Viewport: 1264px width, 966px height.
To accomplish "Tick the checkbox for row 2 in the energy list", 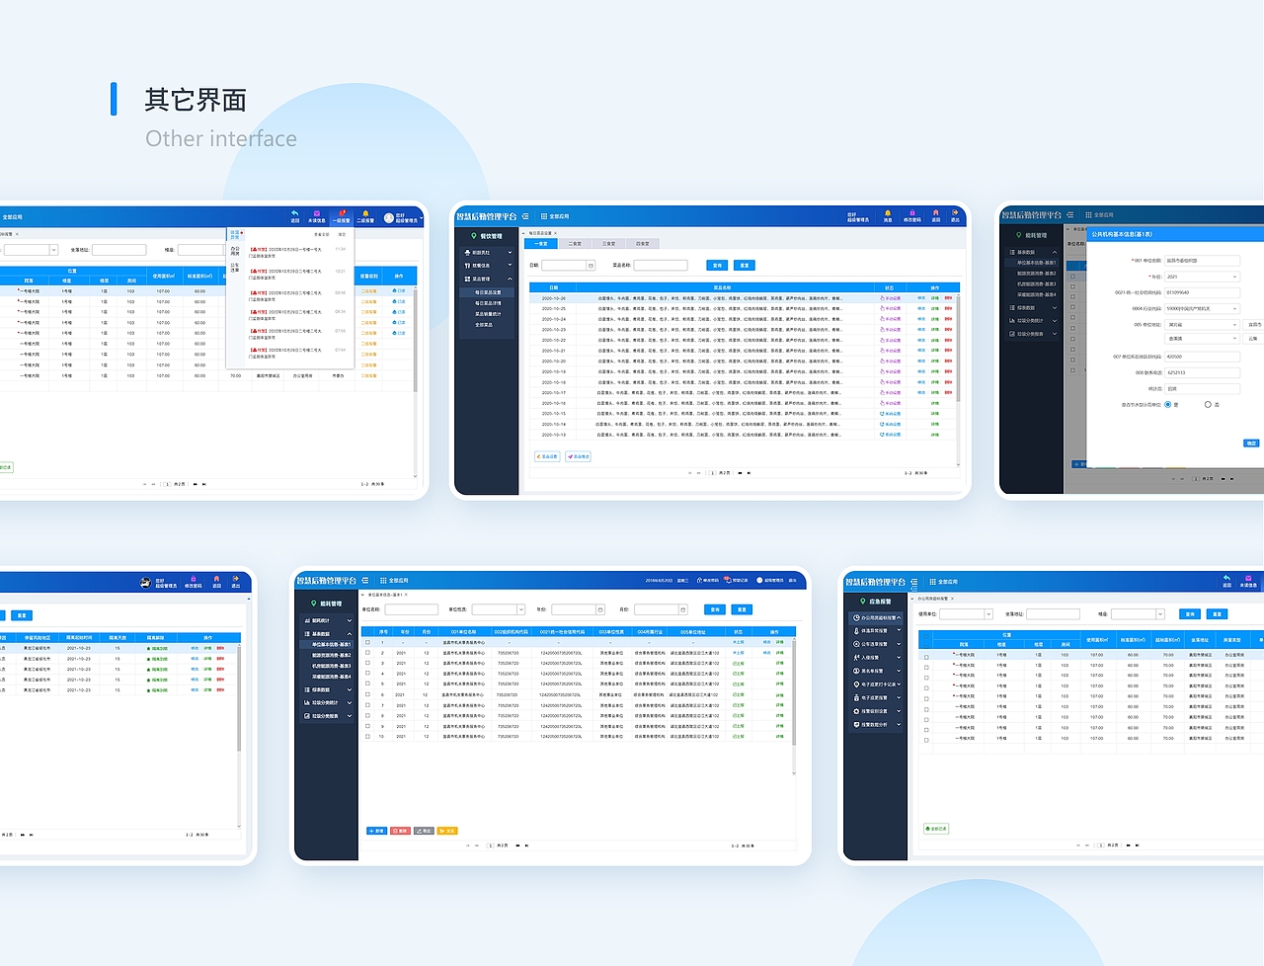I will pyautogui.click(x=368, y=653).
